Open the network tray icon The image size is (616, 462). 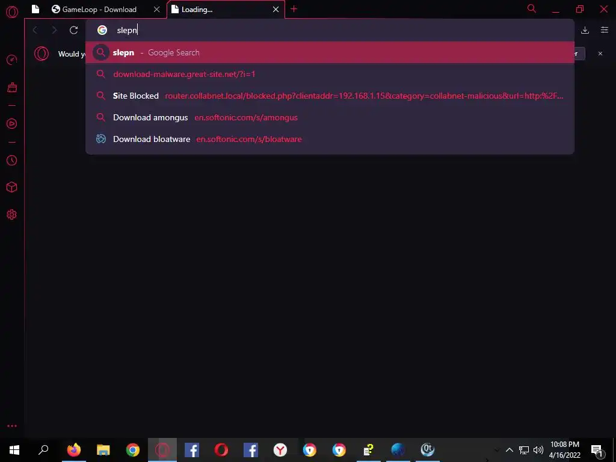(524, 450)
